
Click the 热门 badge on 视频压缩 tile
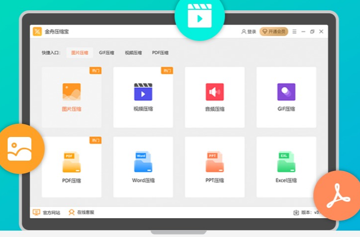(x=167, y=70)
